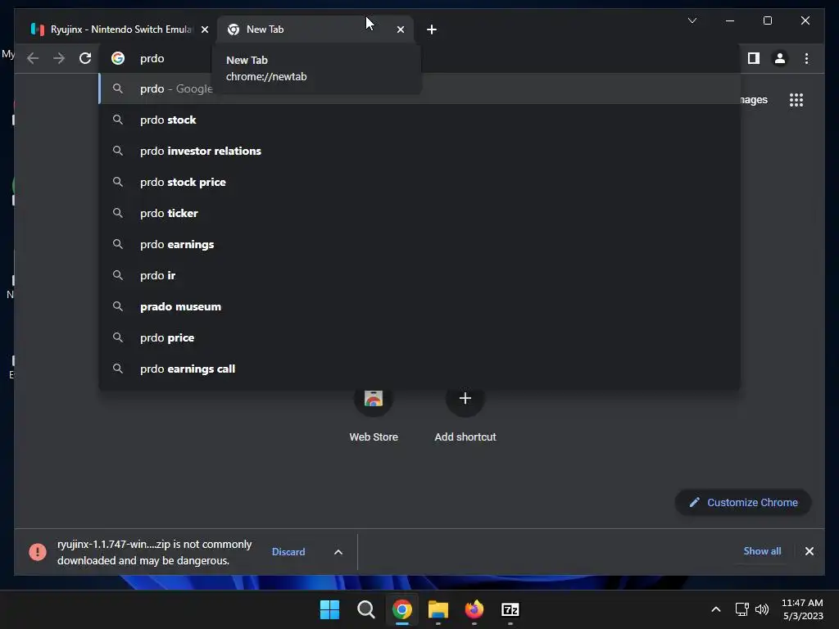The image size is (839, 629).
Task: Focus the address bar containing prdo
Action: click(419, 58)
